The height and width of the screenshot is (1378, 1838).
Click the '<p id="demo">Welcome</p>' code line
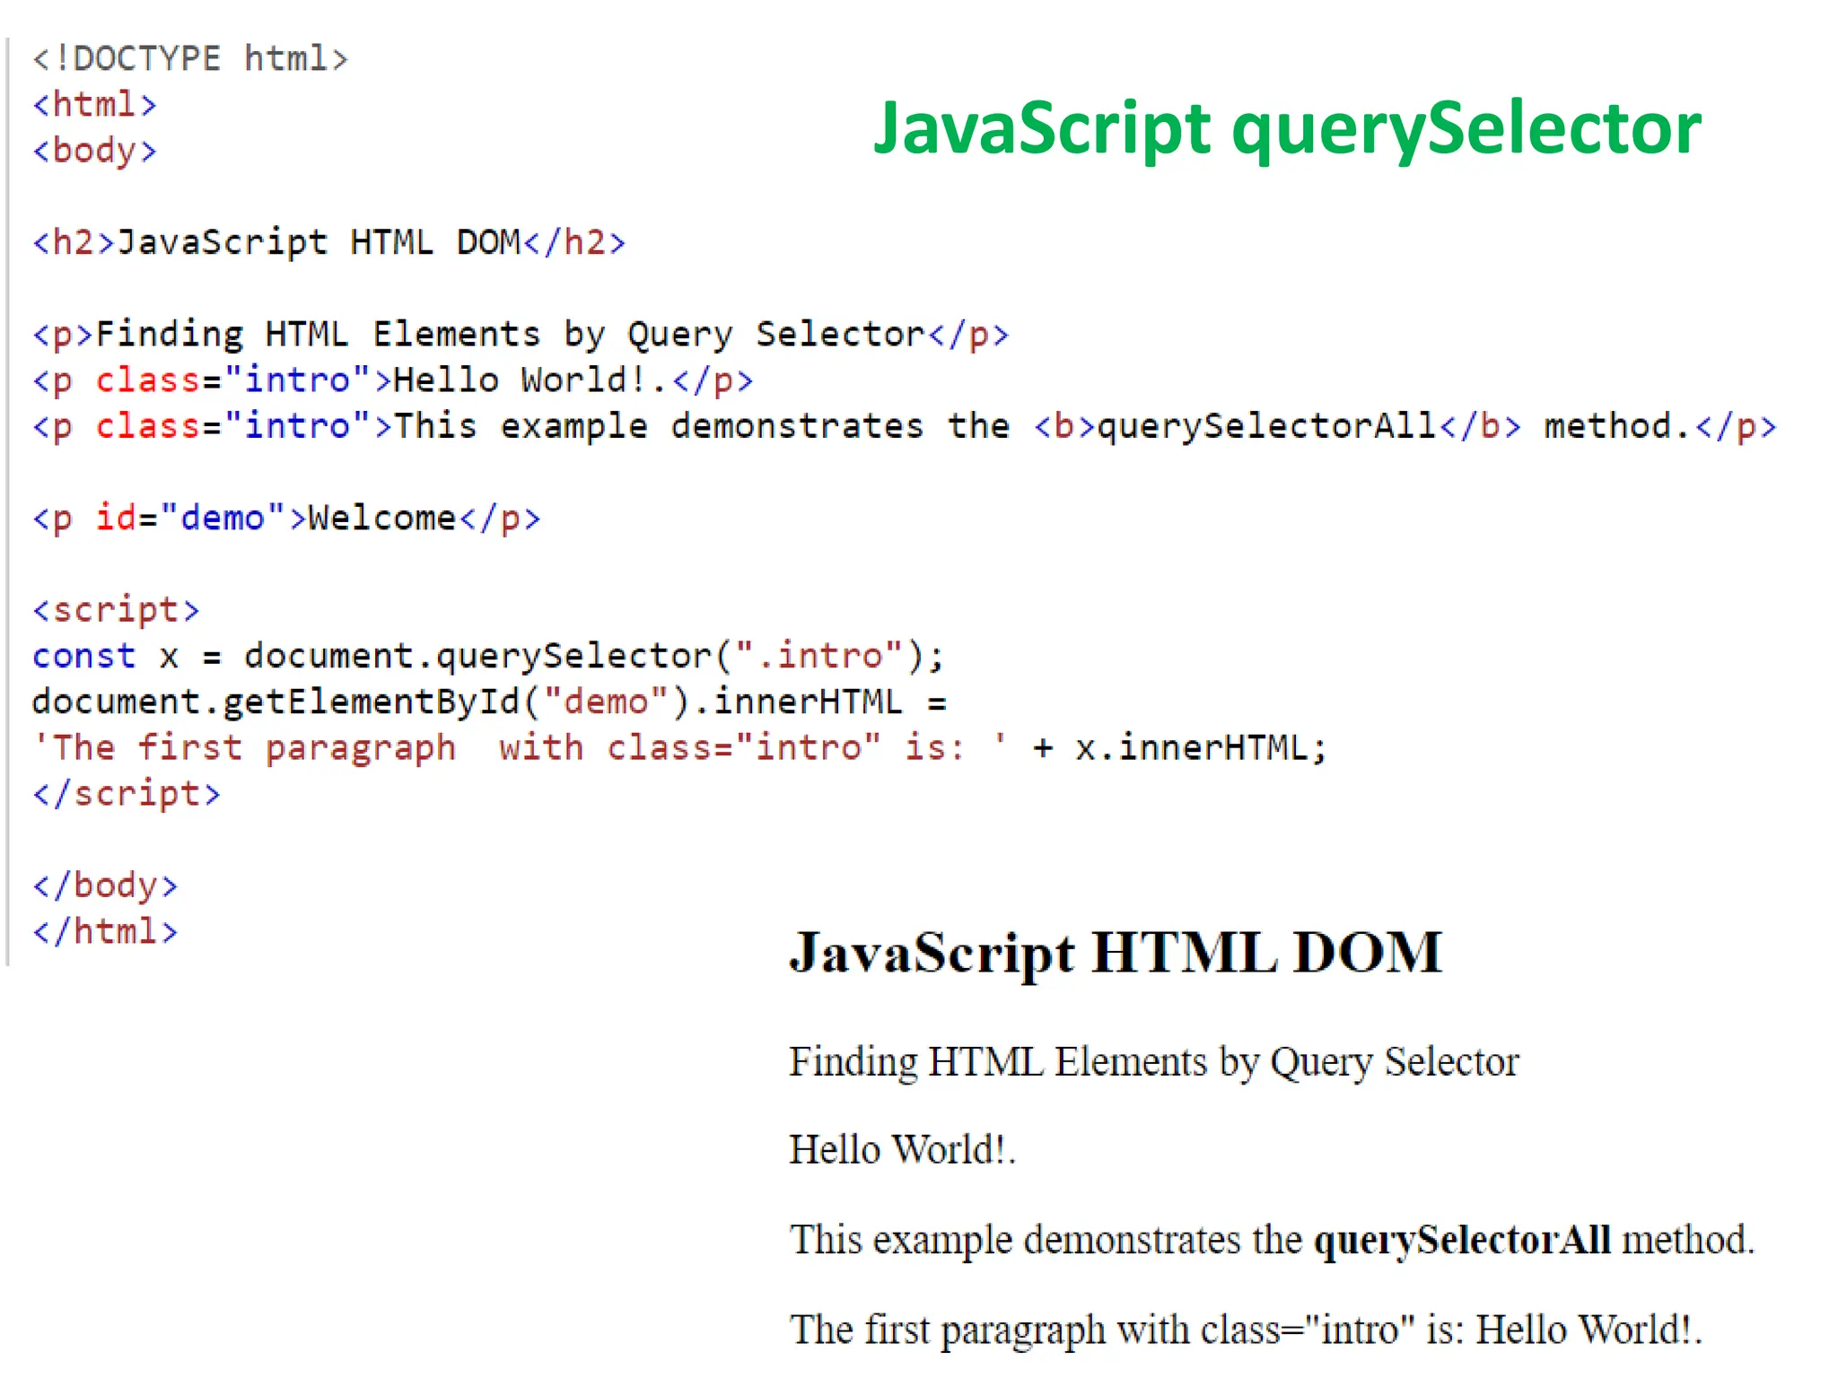click(x=287, y=519)
